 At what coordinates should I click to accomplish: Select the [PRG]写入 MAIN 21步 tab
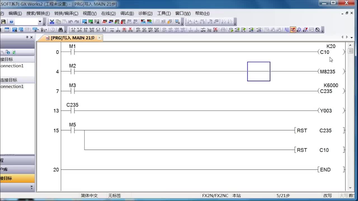tap(72, 38)
